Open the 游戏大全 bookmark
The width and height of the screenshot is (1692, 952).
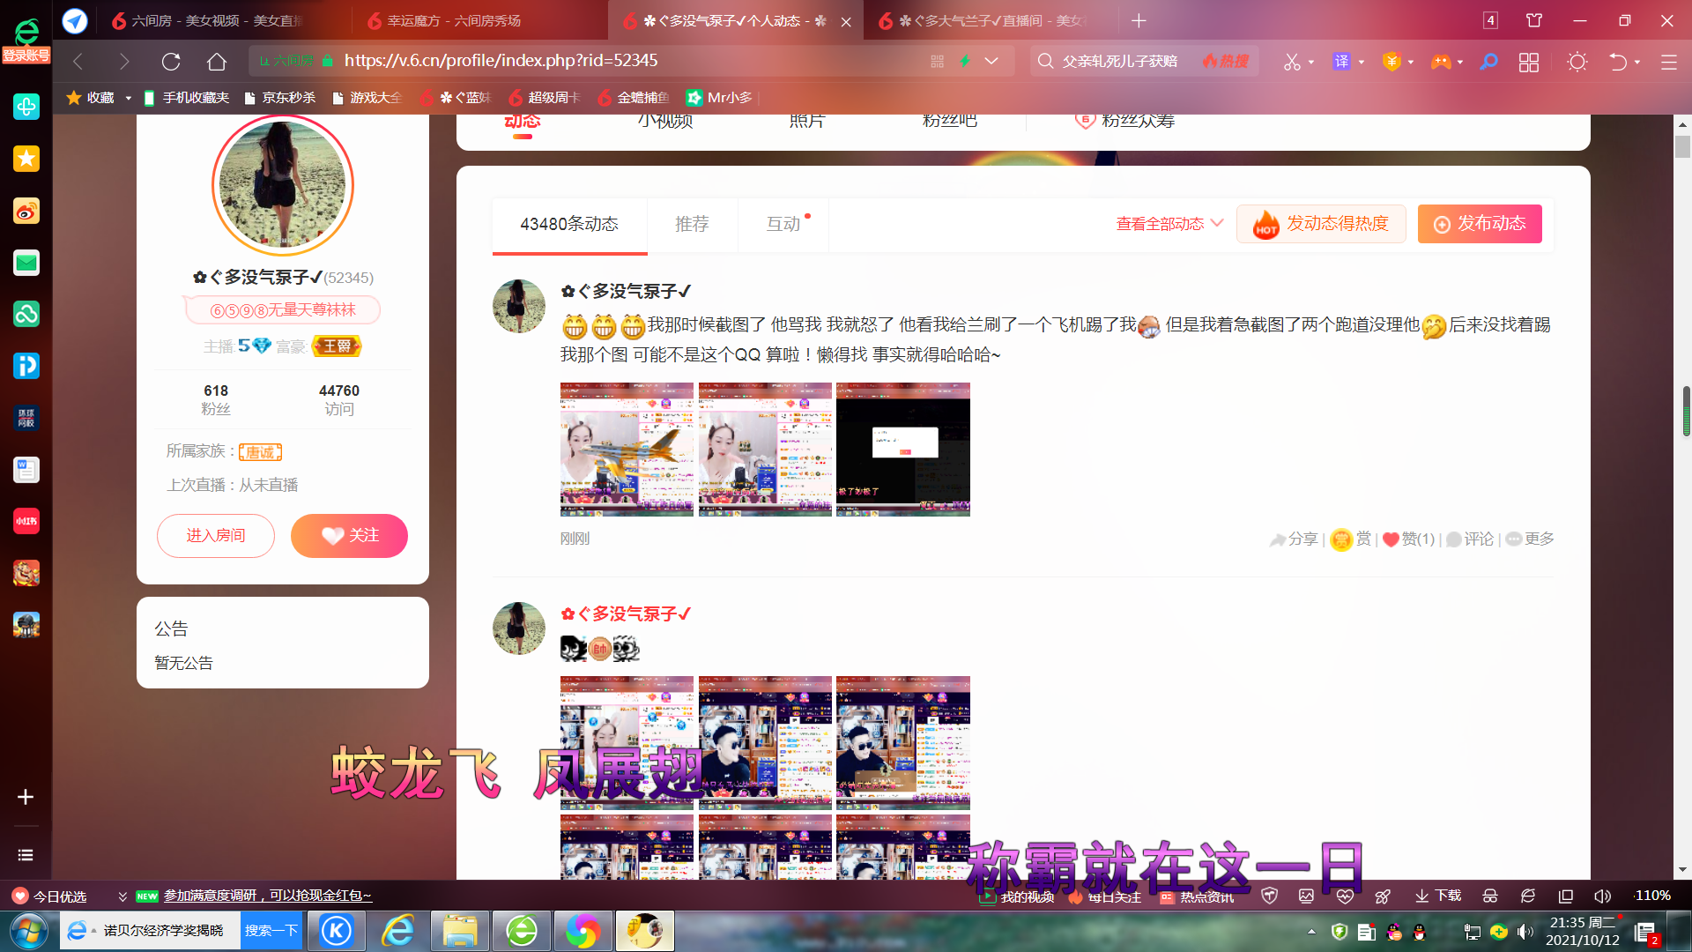[x=367, y=98]
